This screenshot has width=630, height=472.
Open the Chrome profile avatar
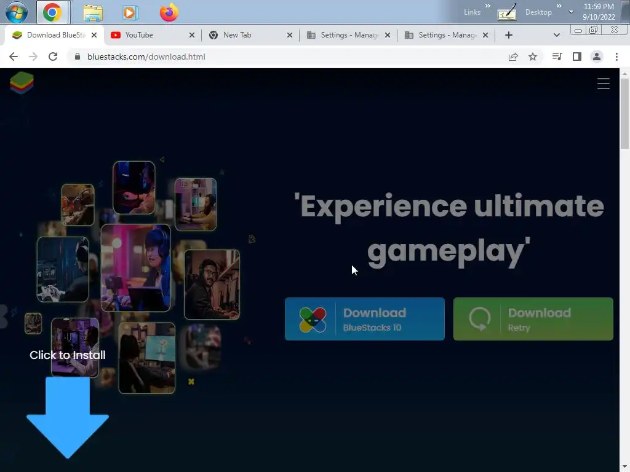pos(597,57)
